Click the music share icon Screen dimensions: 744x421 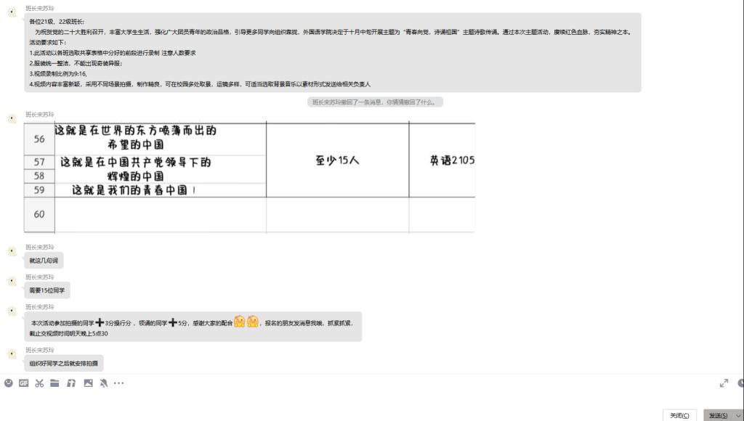(x=71, y=383)
